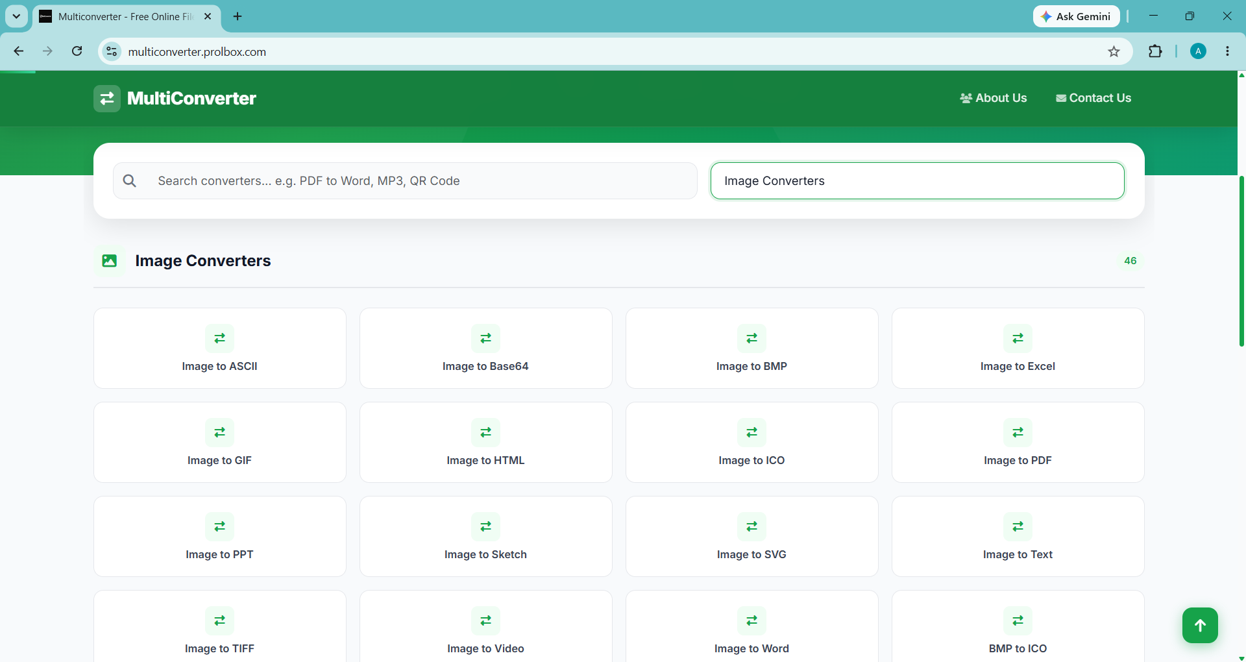Click the swap icon on Image to BMP

[x=752, y=338]
